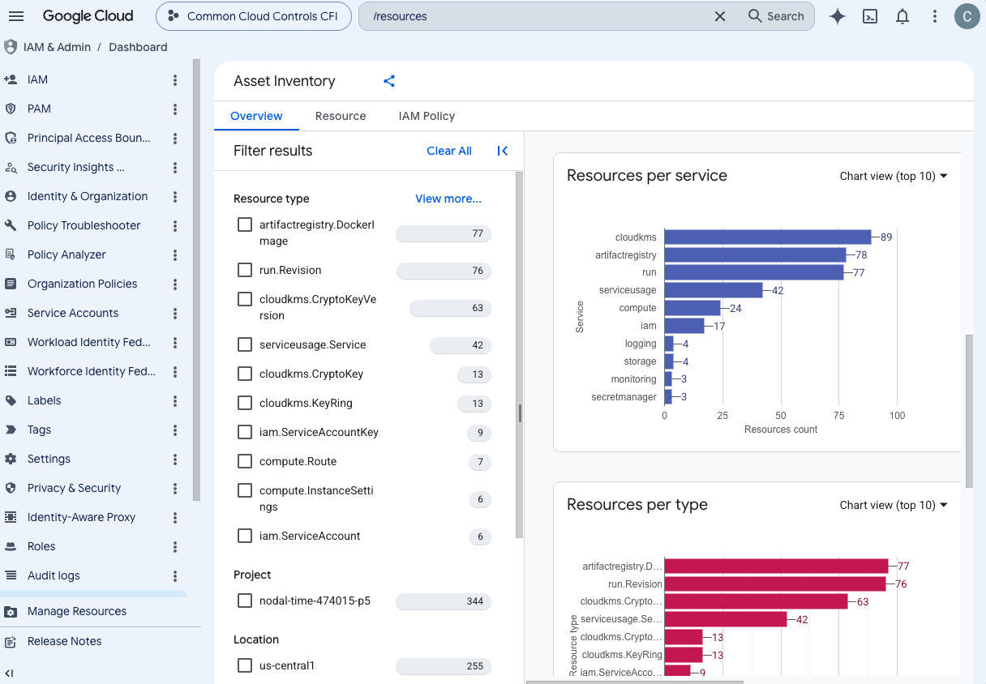
Task: Open more options for Organization Policies row
Action: click(x=175, y=284)
